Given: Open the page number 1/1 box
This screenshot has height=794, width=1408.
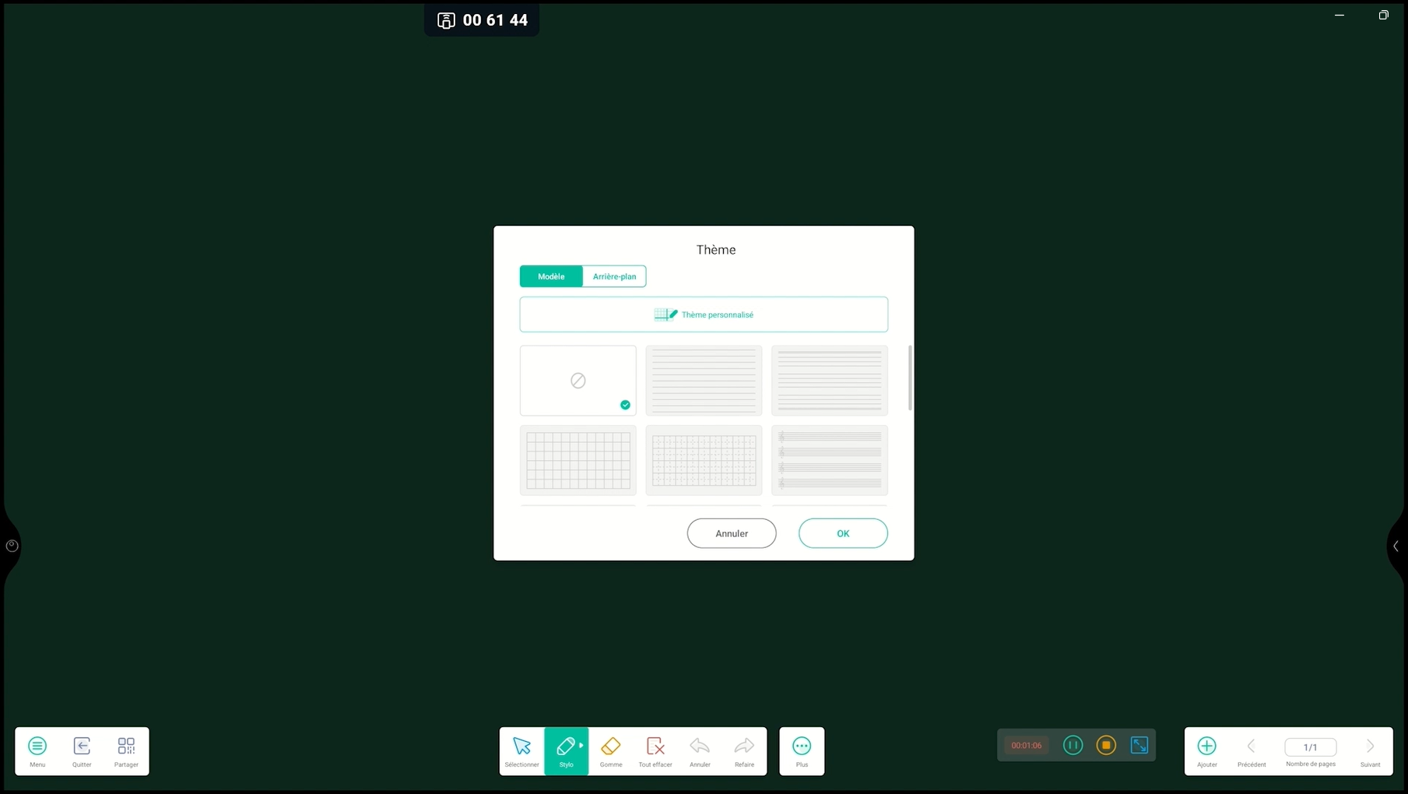Looking at the screenshot, I should pos(1310,747).
